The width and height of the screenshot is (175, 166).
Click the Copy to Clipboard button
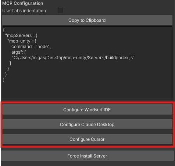[87, 20]
